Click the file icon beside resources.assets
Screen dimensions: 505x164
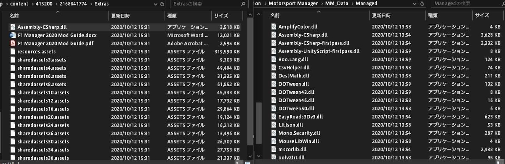[12, 51]
